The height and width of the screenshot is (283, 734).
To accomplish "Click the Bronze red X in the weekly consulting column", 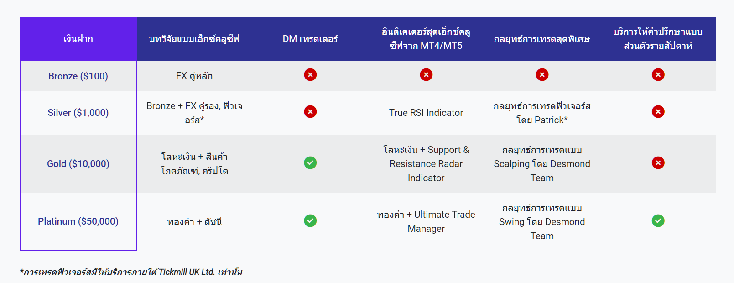I will click(x=658, y=75).
